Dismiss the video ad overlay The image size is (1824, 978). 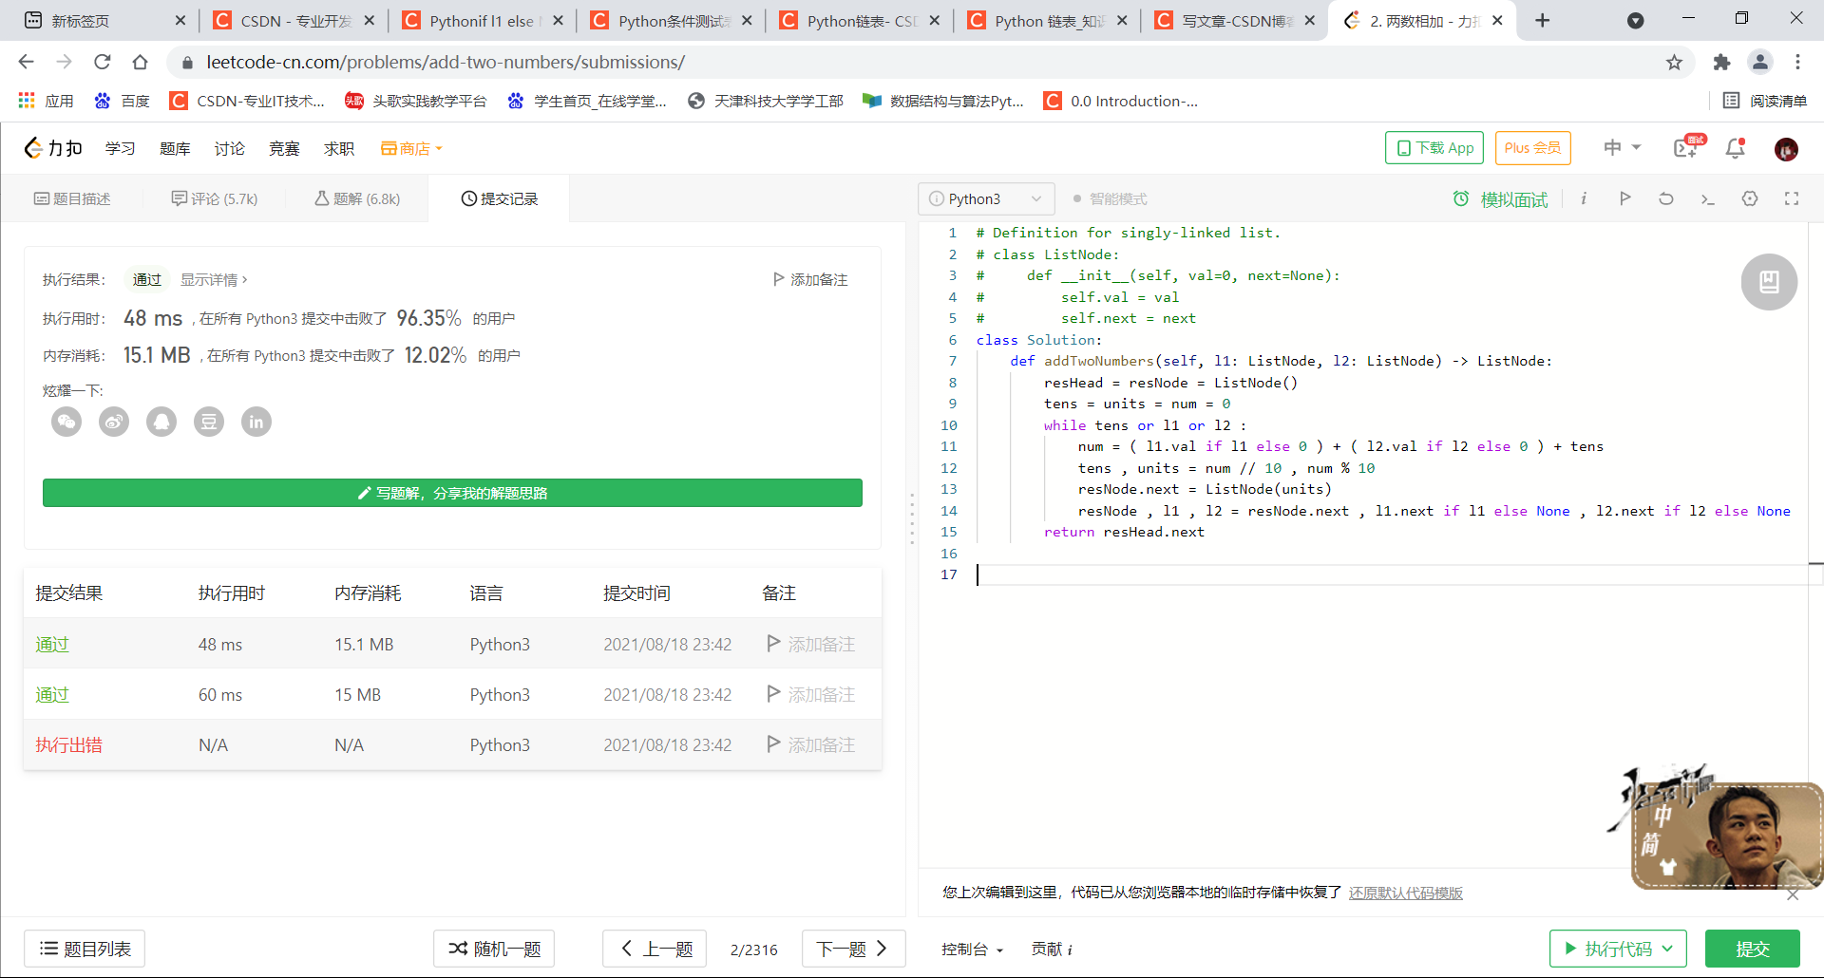(1794, 894)
